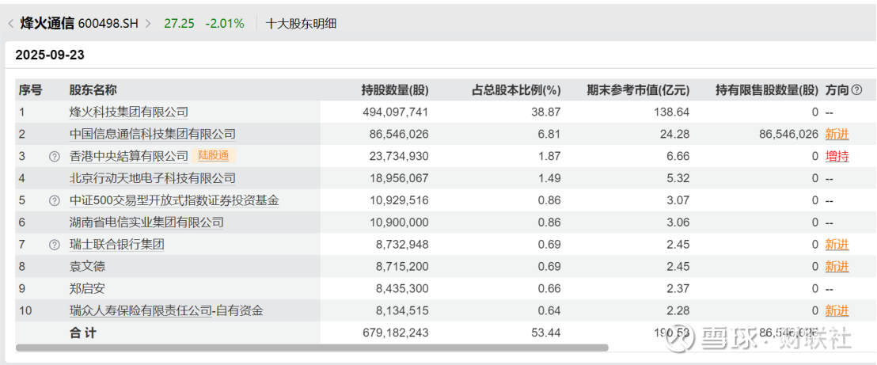Image resolution: width=877 pixels, height=365 pixels.
Task: Go to previous stock with left chevron
Action: click(x=10, y=24)
